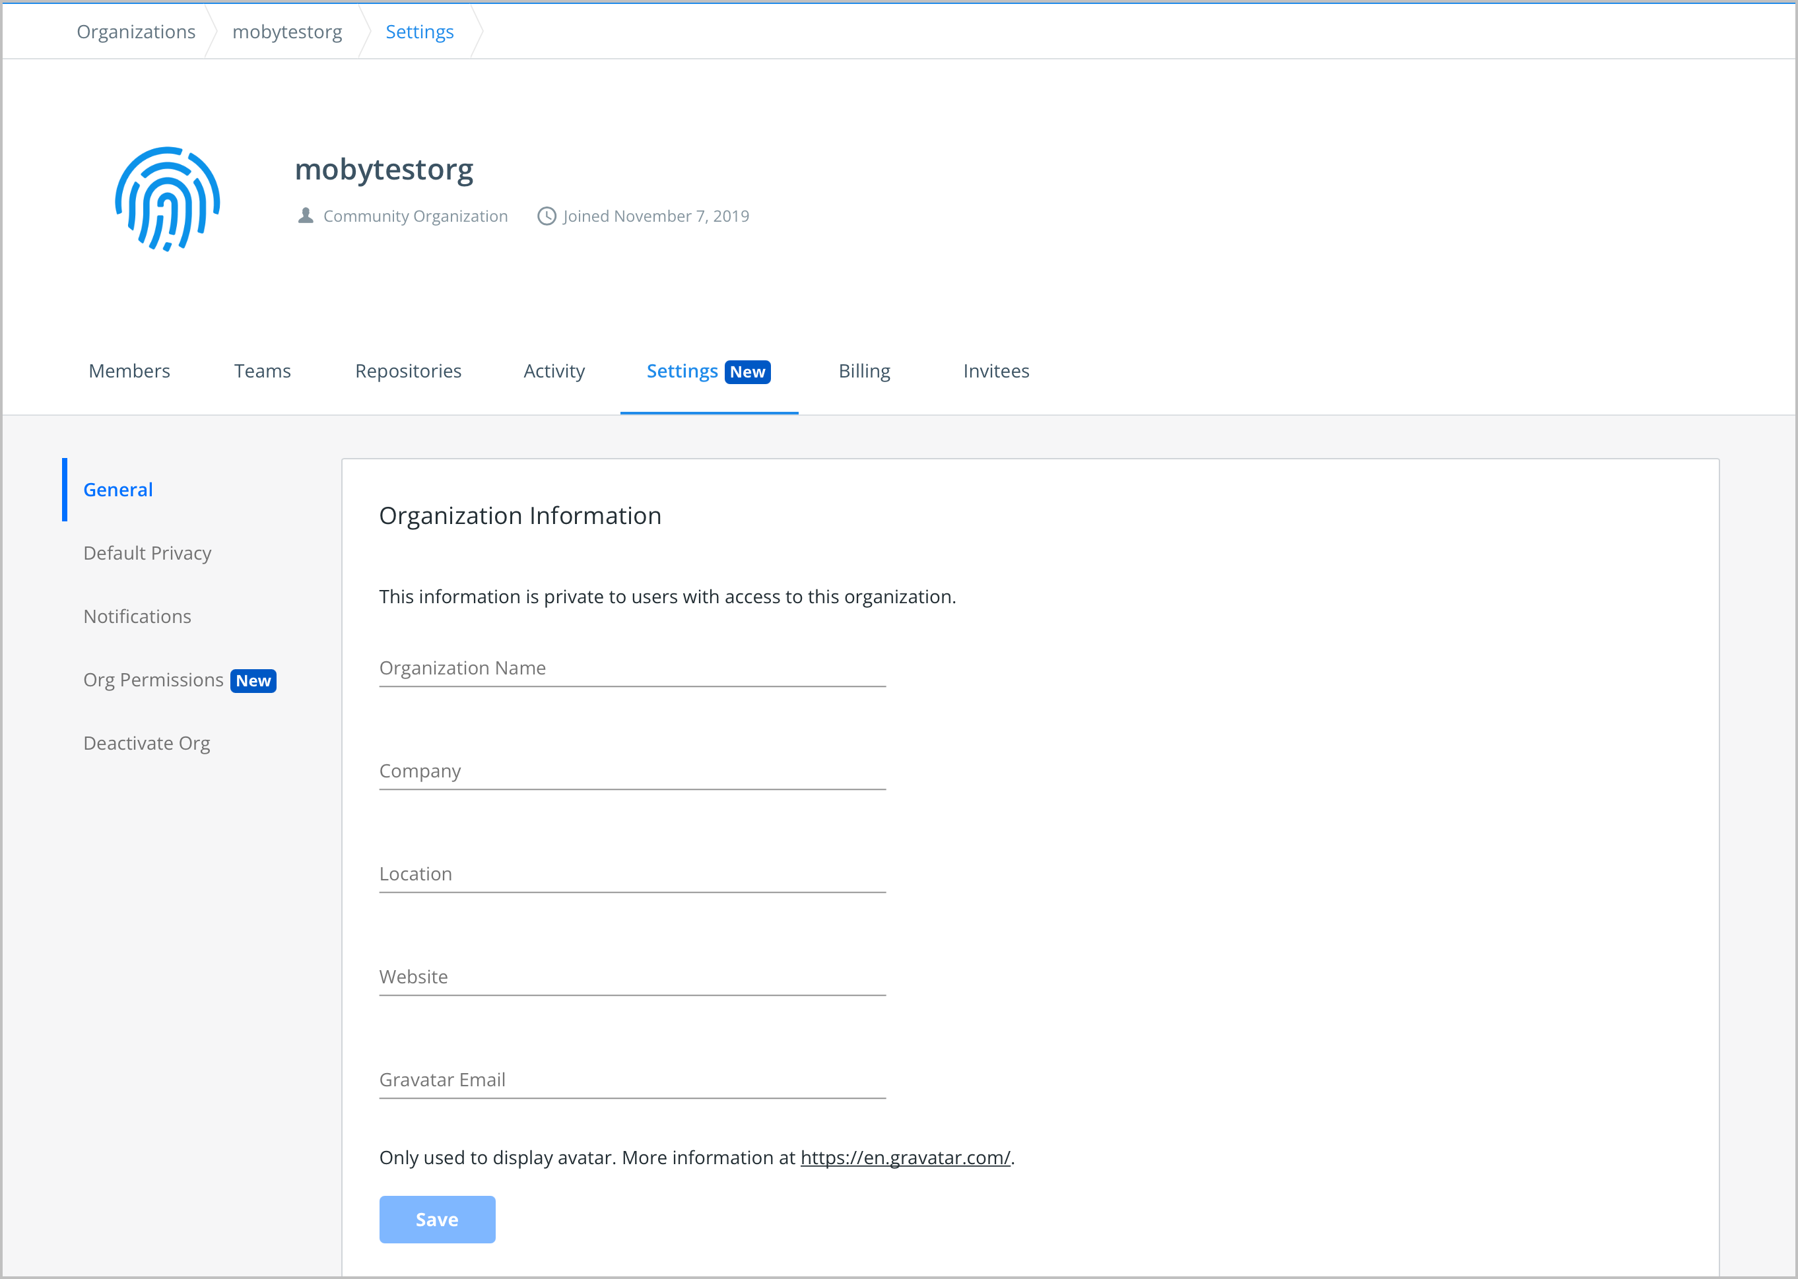Click the Save button
Image resolution: width=1798 pixels, height=1279 pixels.
coord(437,1218)
